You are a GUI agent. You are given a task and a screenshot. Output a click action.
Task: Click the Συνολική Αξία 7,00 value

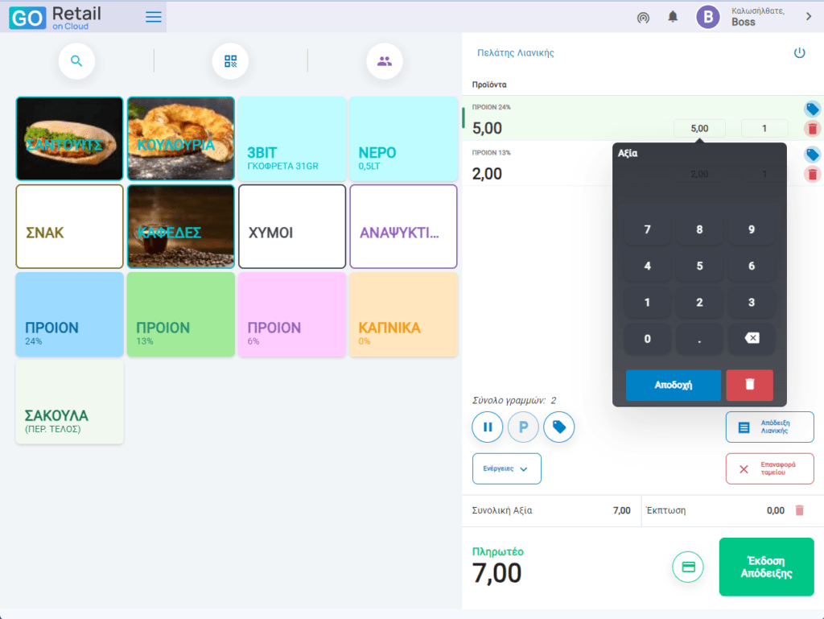click(x=622, y=510)
